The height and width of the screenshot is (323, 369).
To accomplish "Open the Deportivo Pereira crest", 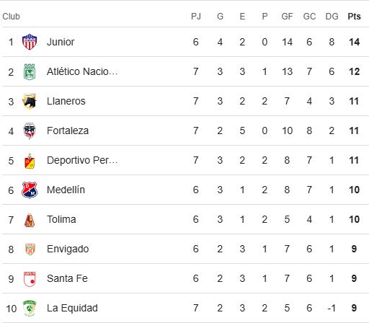I will coord(30,161).
